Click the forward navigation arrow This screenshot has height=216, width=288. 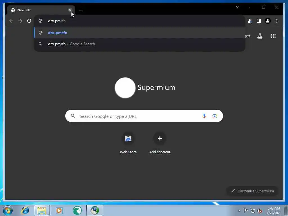20,21
